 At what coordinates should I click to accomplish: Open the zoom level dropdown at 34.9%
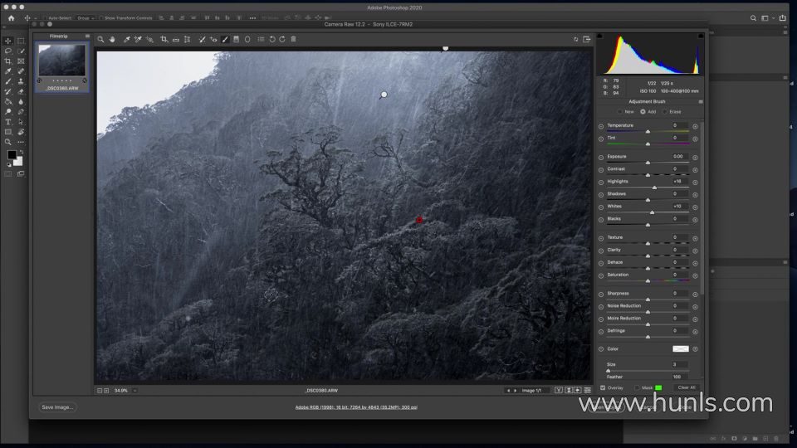pos(134,391)
